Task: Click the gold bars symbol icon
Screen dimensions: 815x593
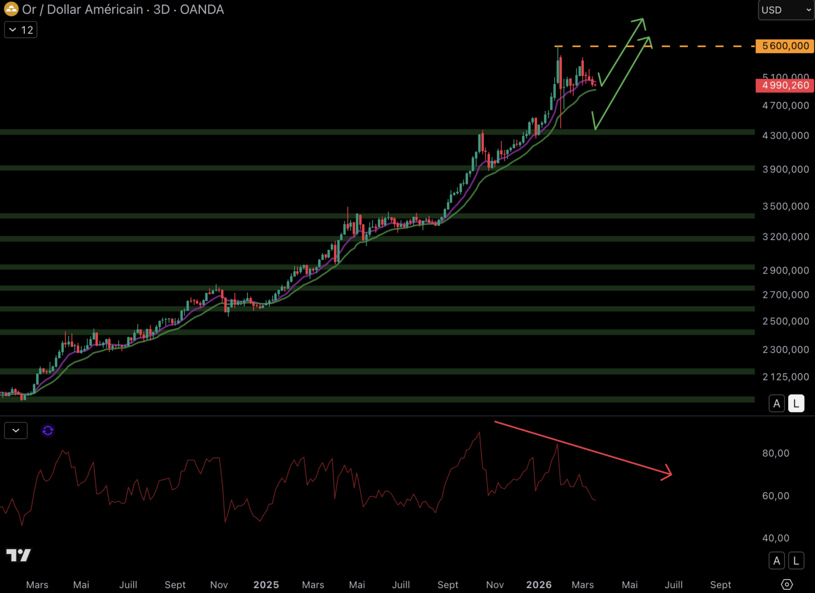Action: 11,9
